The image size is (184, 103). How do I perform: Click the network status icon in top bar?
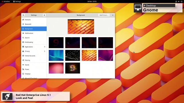pyautogui.click(x=176, y=1)
